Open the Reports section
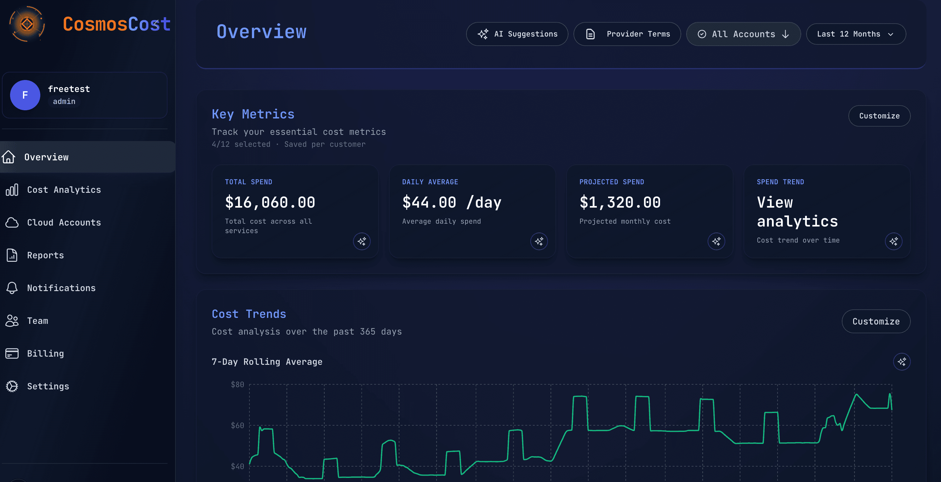Screen dimensions: 941x482 [45, 255]
